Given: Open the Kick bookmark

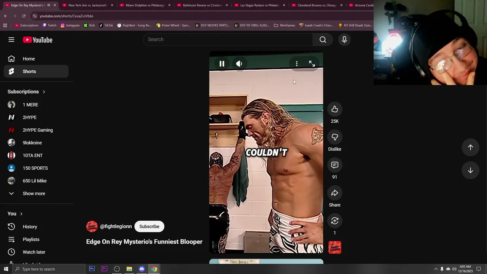Looking at the screenshot, I should click(x=89, y=25).
